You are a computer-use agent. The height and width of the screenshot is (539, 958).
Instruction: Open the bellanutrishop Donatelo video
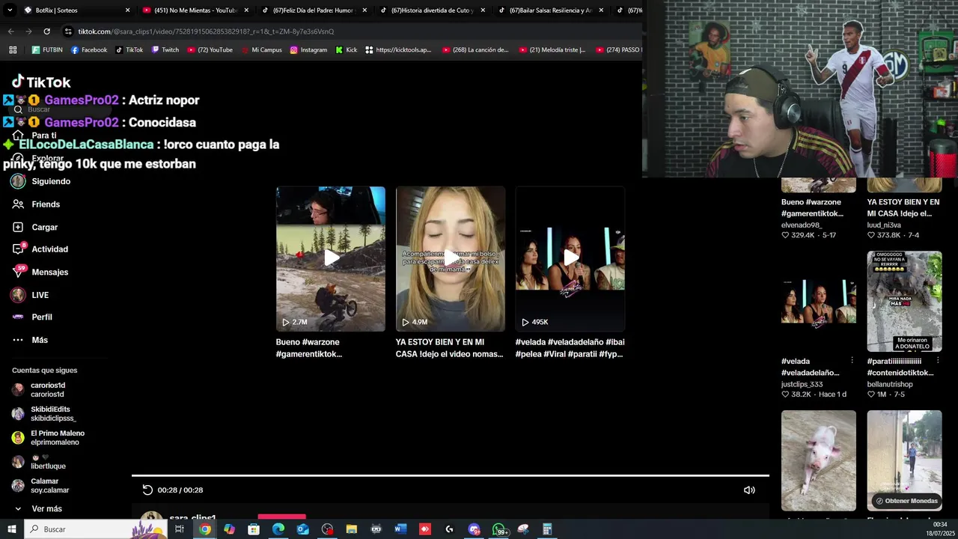(x=905, y=301)
